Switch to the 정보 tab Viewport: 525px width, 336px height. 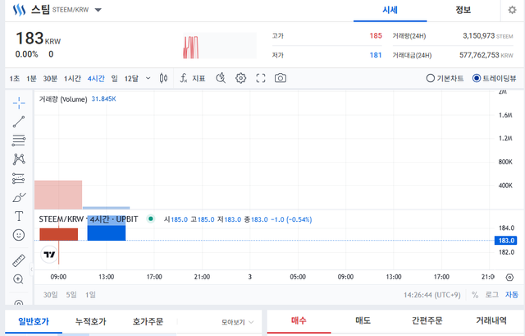463,10
